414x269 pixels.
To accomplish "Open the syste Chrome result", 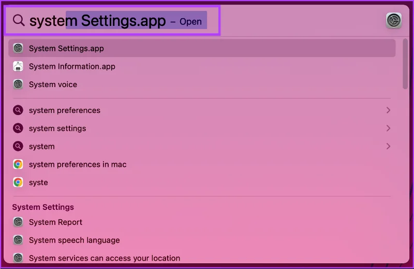I will pos(202,182).
